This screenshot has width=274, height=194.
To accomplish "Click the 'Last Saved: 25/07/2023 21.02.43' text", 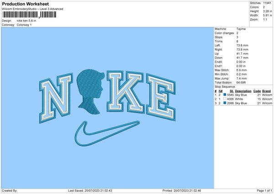I will [x=90, y=191].
